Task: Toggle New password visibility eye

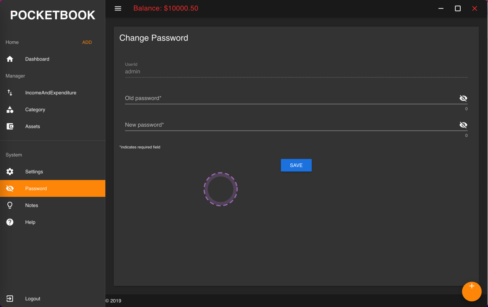Action: [463, 125]
